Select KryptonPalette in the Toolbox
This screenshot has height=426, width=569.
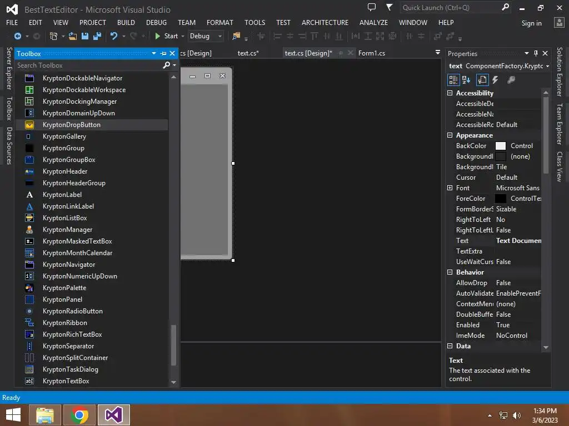click(92, 288)
